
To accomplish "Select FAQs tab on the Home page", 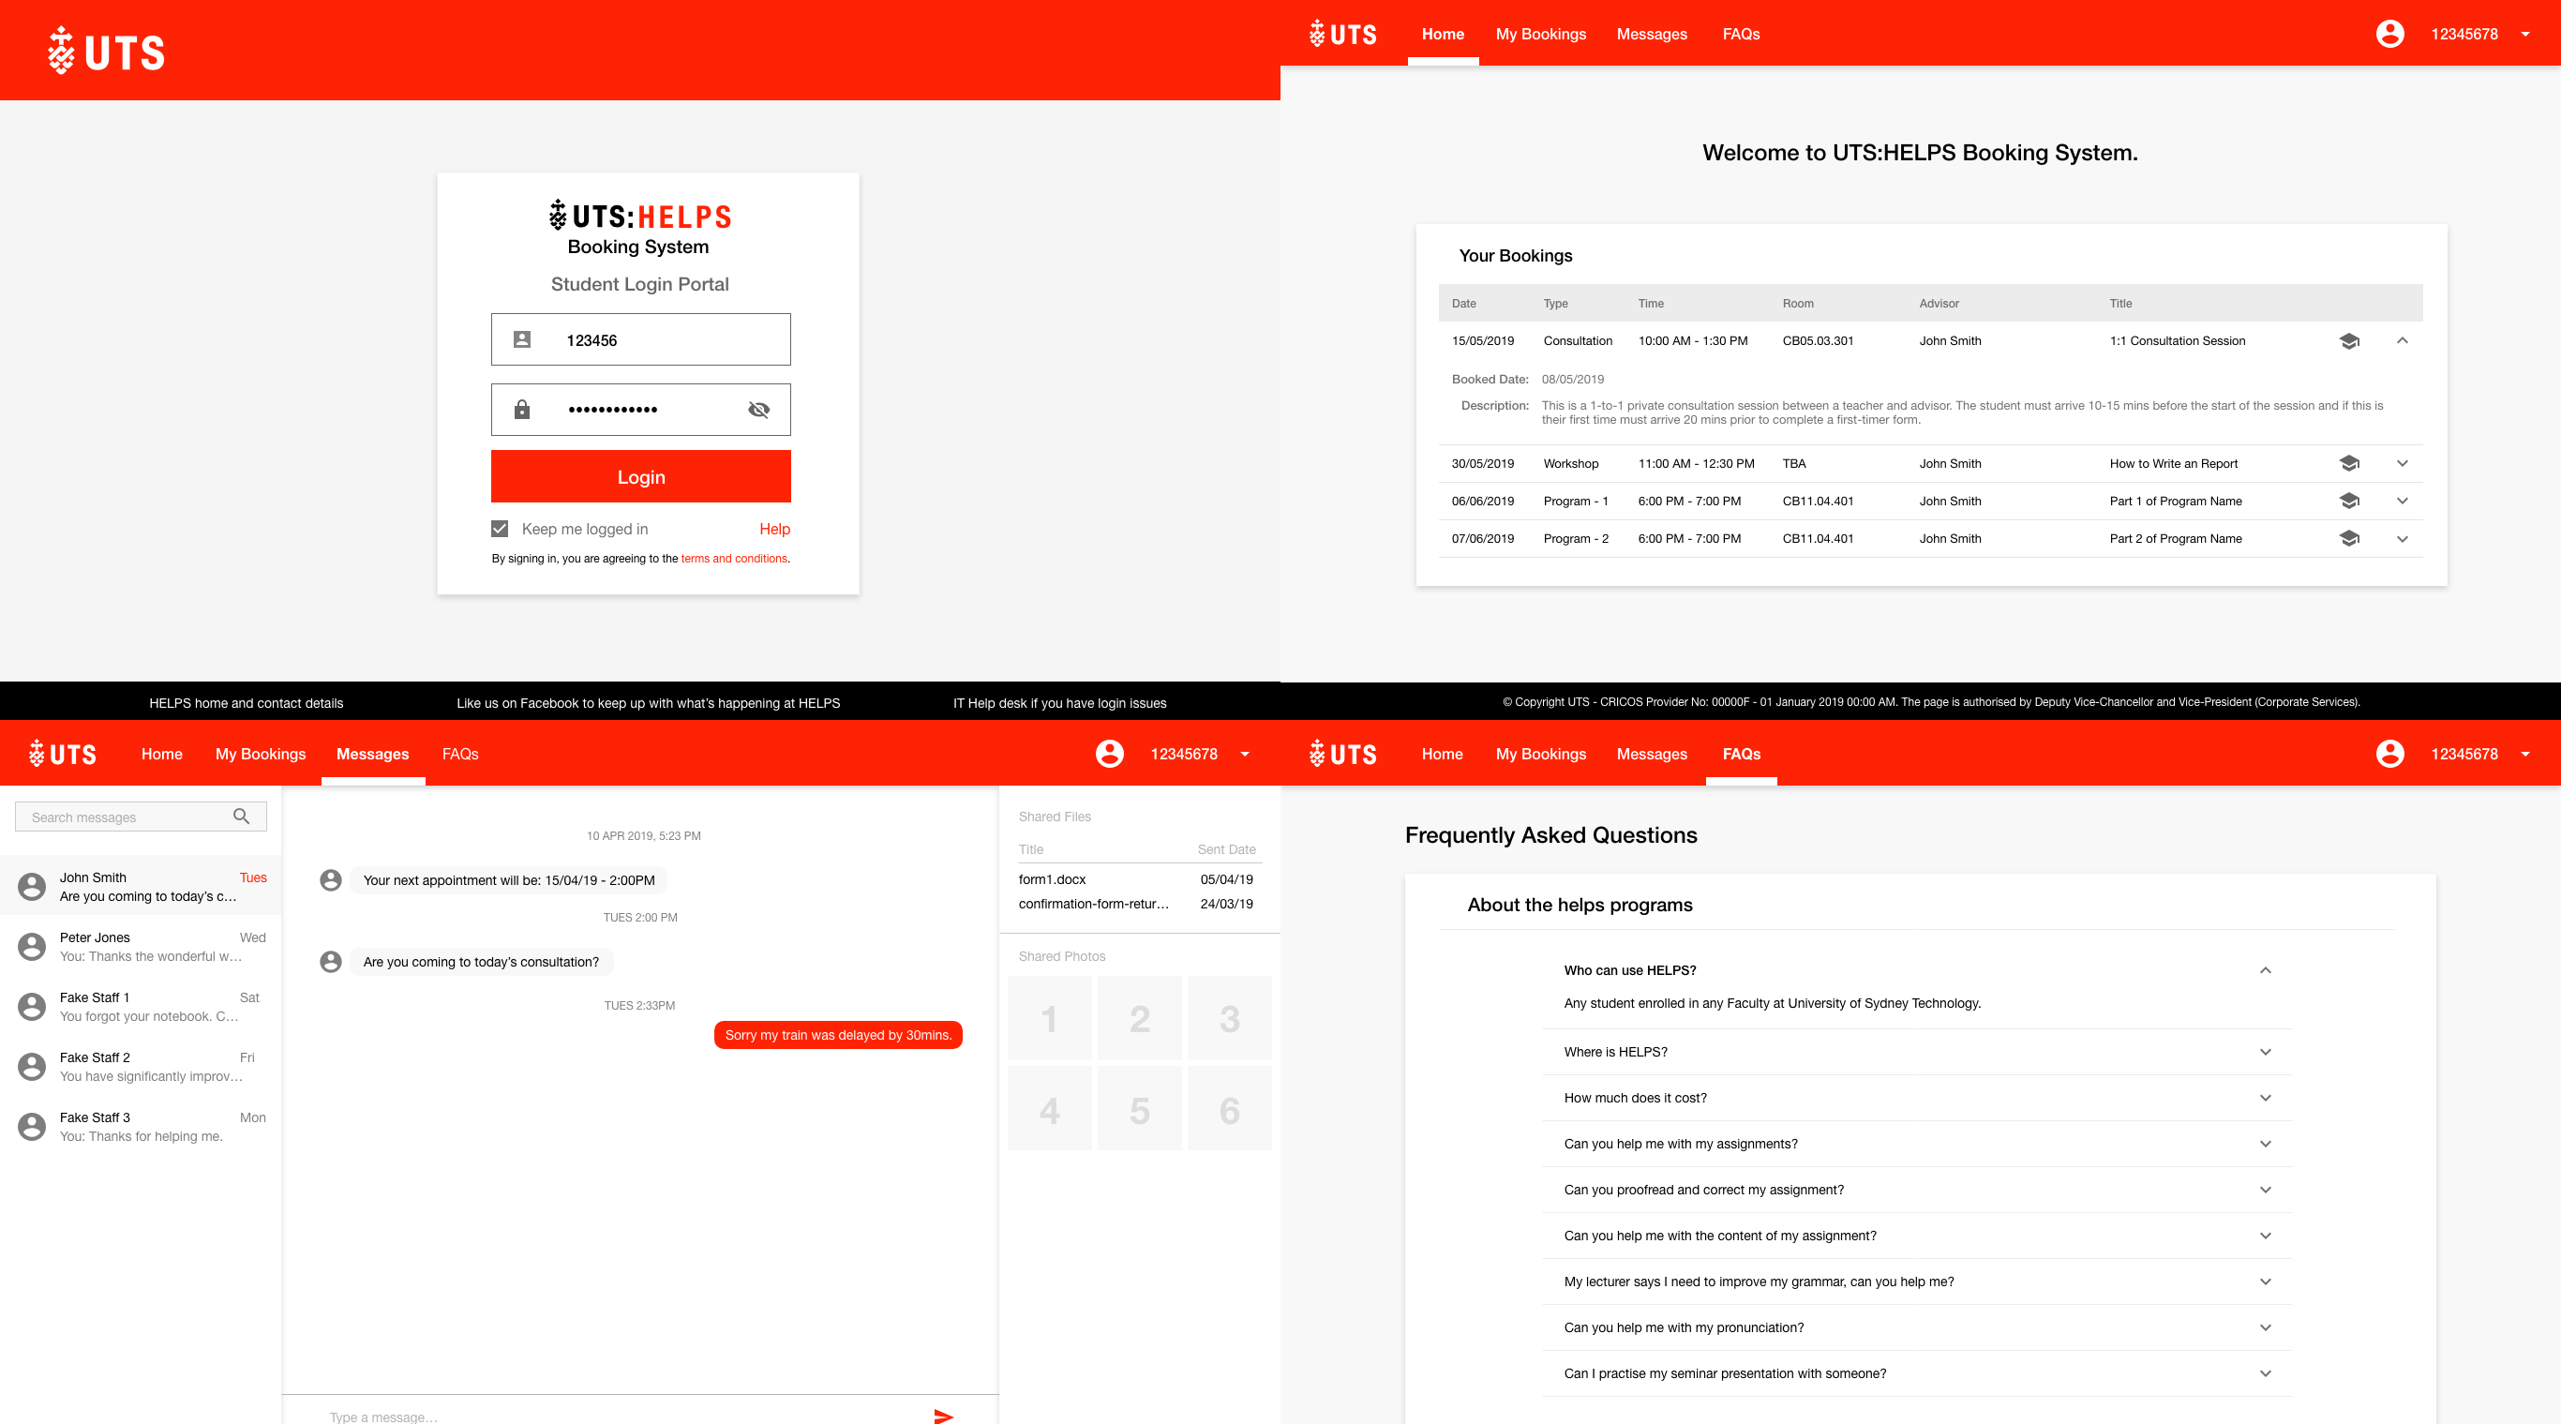I will click(x=1742, y=34).
